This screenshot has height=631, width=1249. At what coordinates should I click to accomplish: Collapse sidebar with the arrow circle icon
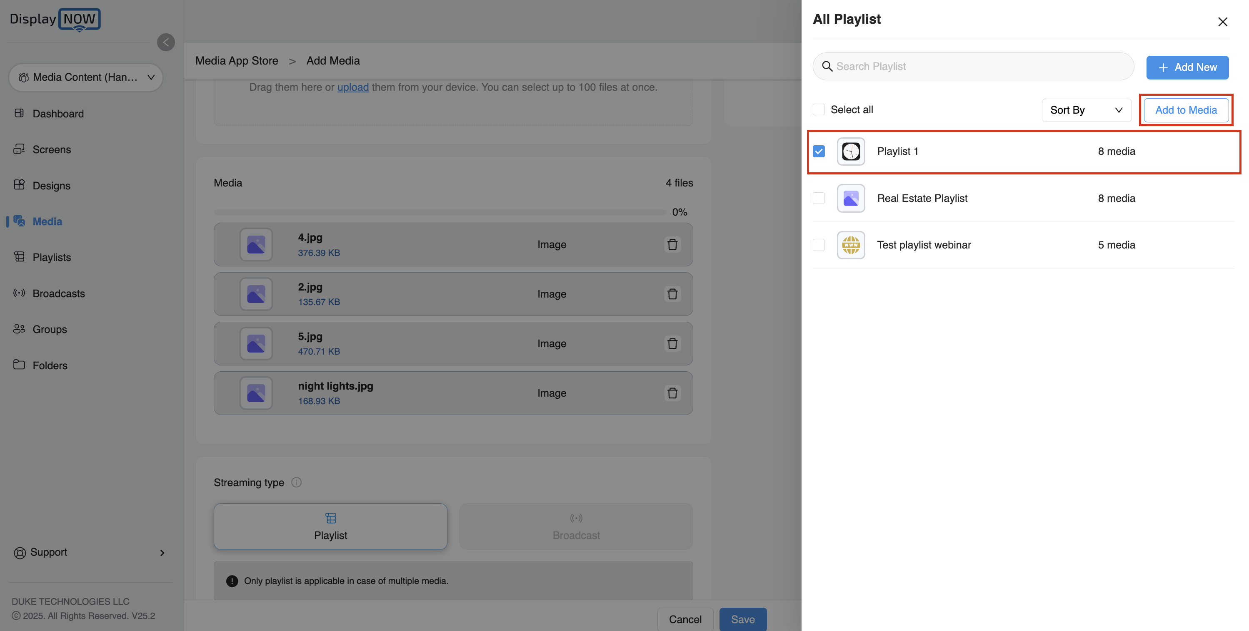tap(166, 42)
